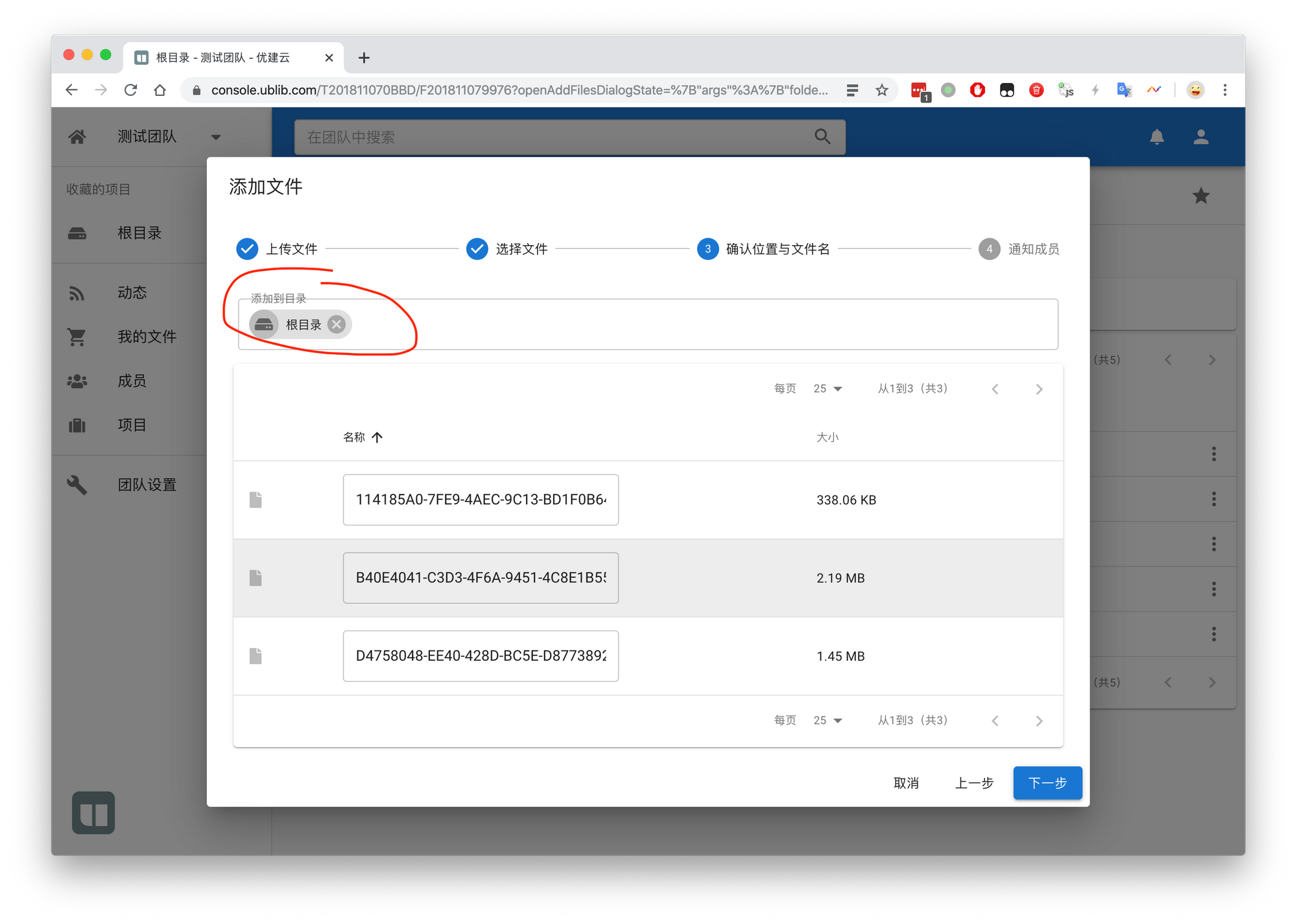Click the star bookmark icon in address bar
This screenshot has height=924, width=1297.
click(881, 90)
